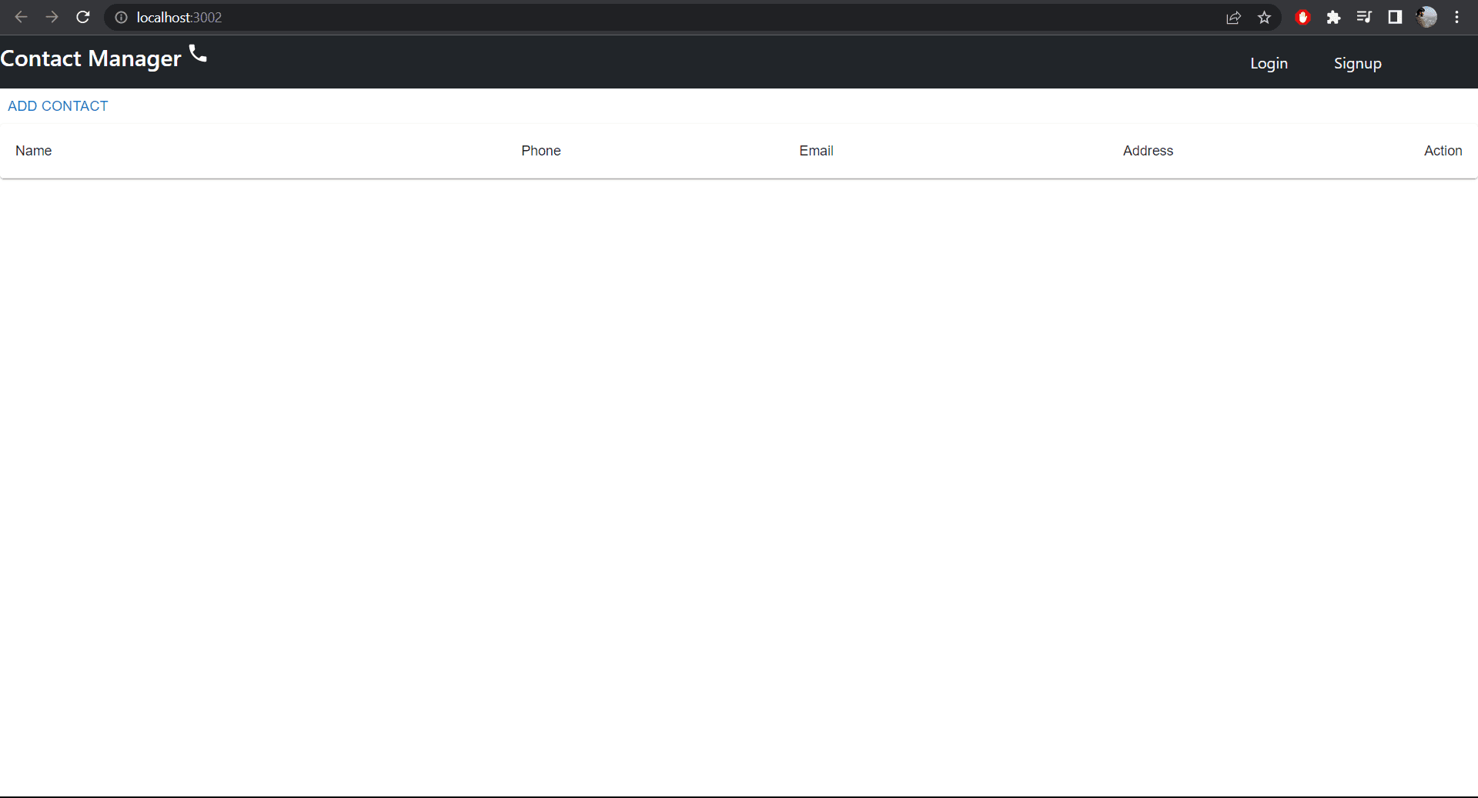Click the Contact Manager title
The width and height of the screenshot is (1478, 798).
pyautogui.click(x=92, y=58)
